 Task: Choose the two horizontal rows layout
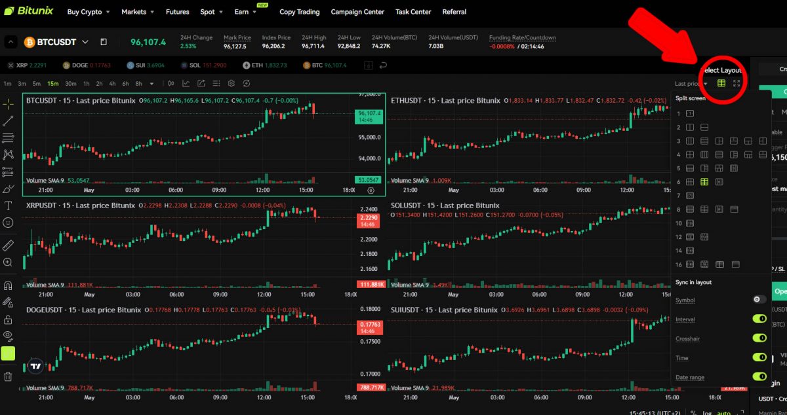click(704, 127)
